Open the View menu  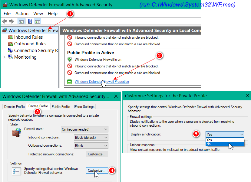pos(38,14)
